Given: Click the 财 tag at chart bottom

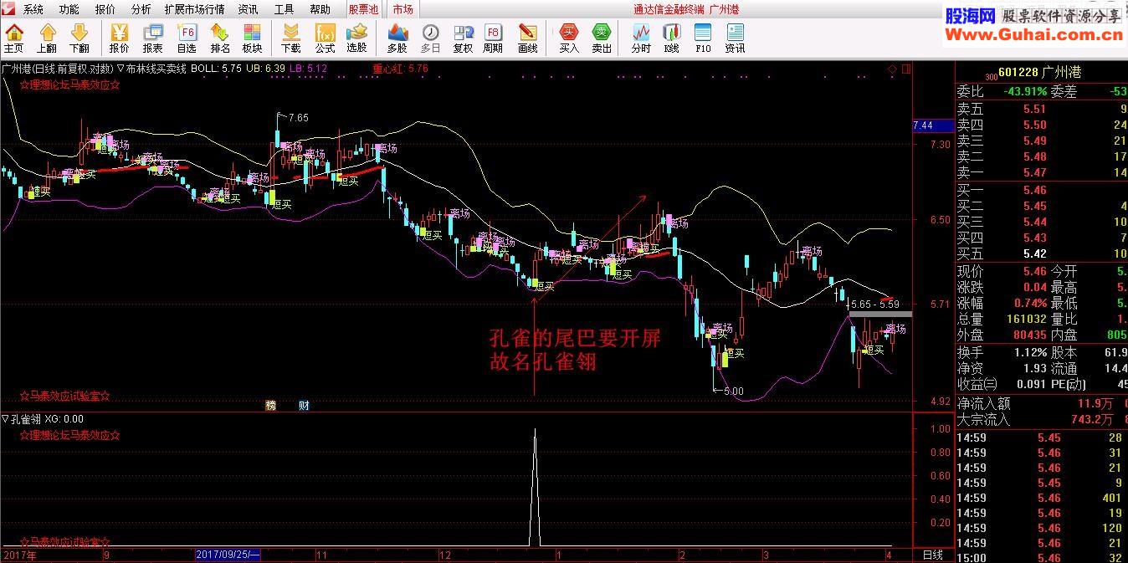Looking at the screenshot, I should point(305,405).
